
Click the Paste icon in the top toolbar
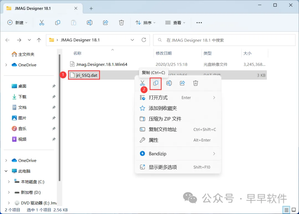[x=73, y=23]
